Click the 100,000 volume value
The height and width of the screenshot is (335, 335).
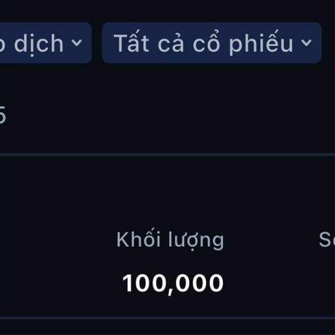173,284
